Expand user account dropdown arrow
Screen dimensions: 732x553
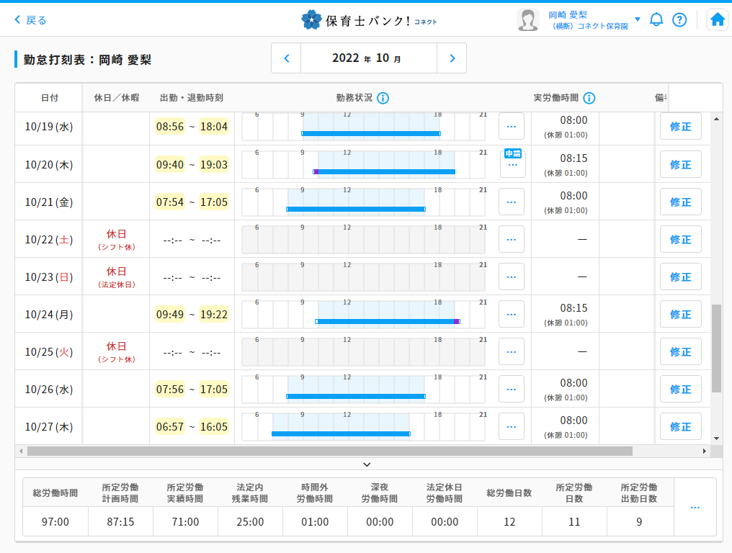638,19
